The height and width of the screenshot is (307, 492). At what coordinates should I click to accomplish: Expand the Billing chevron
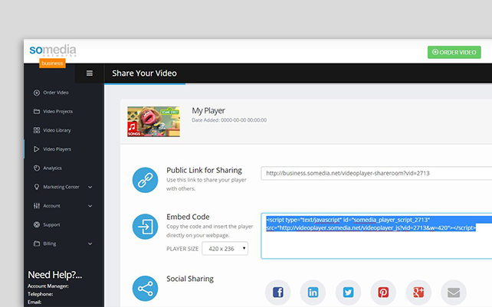coord(90,243)
